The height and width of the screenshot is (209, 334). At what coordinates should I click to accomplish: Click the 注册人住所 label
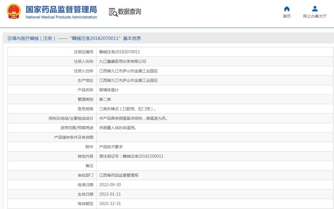(x=83, y=71)
